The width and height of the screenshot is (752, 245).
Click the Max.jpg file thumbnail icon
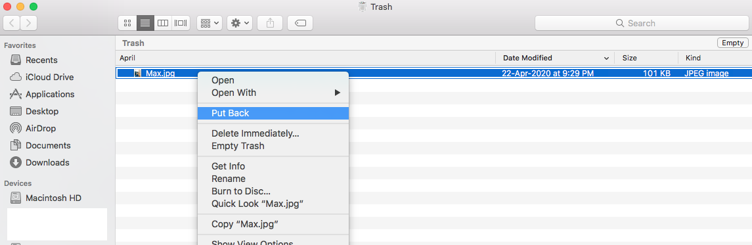138,74
